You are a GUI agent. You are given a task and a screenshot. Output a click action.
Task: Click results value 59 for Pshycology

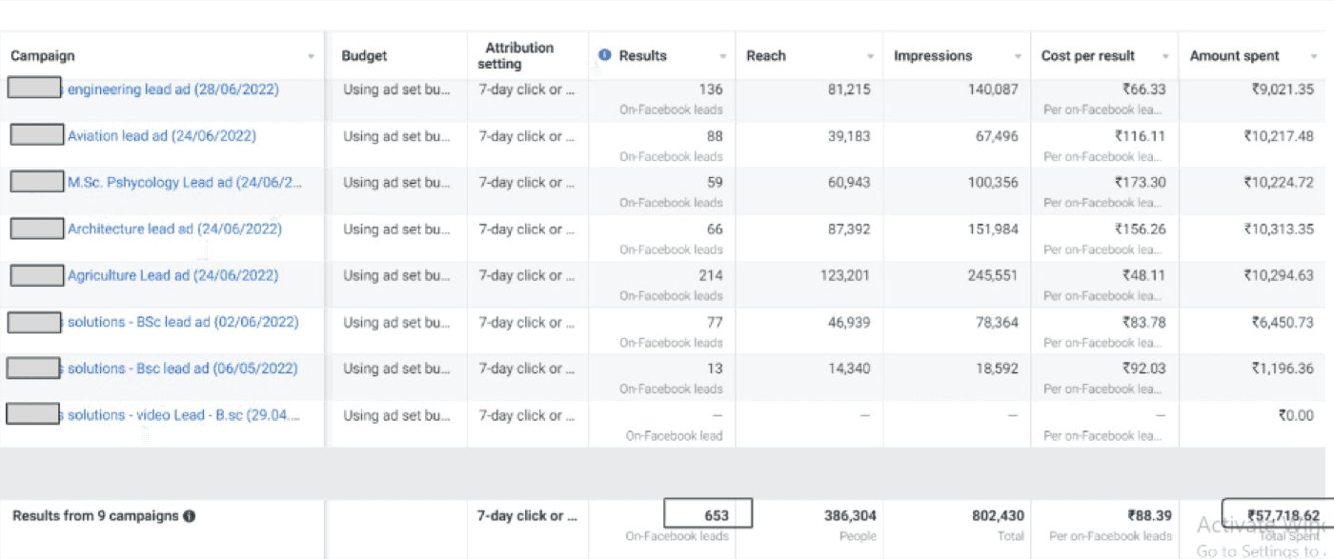pyautogui.click(x=715, y=183)
